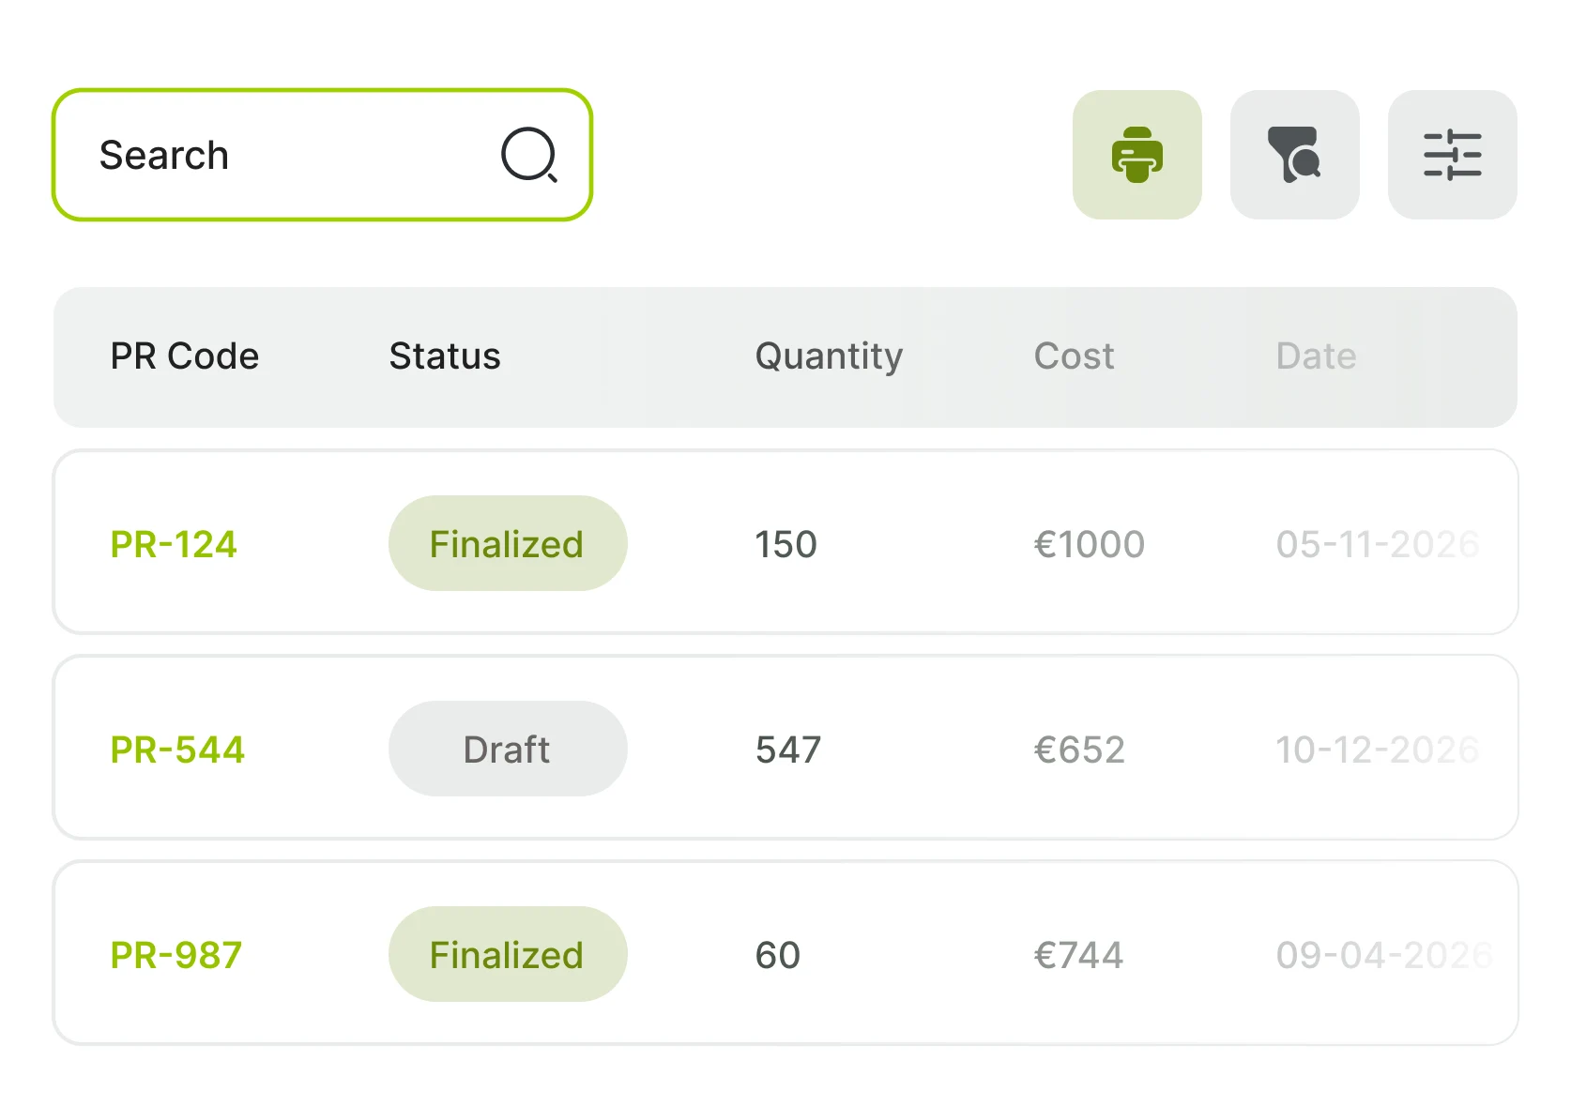Focus the Search input field
Viewport: 1571px width, 1106px height.
pos(282,155)
